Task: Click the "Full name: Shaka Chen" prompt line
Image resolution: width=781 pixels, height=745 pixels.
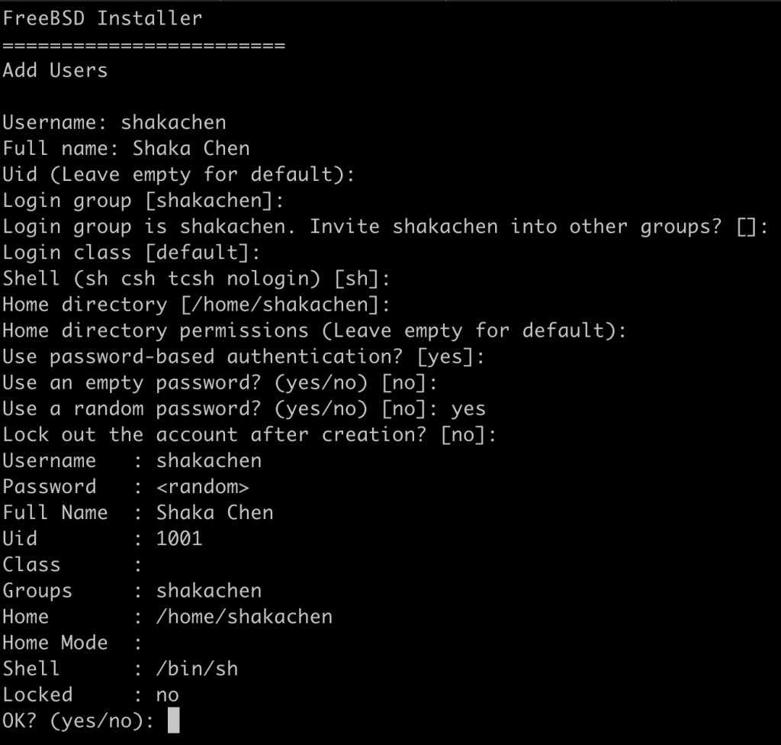Action: (x=126, y=148)
